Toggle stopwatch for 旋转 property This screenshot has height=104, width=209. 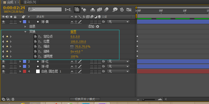tap(35, 51)
